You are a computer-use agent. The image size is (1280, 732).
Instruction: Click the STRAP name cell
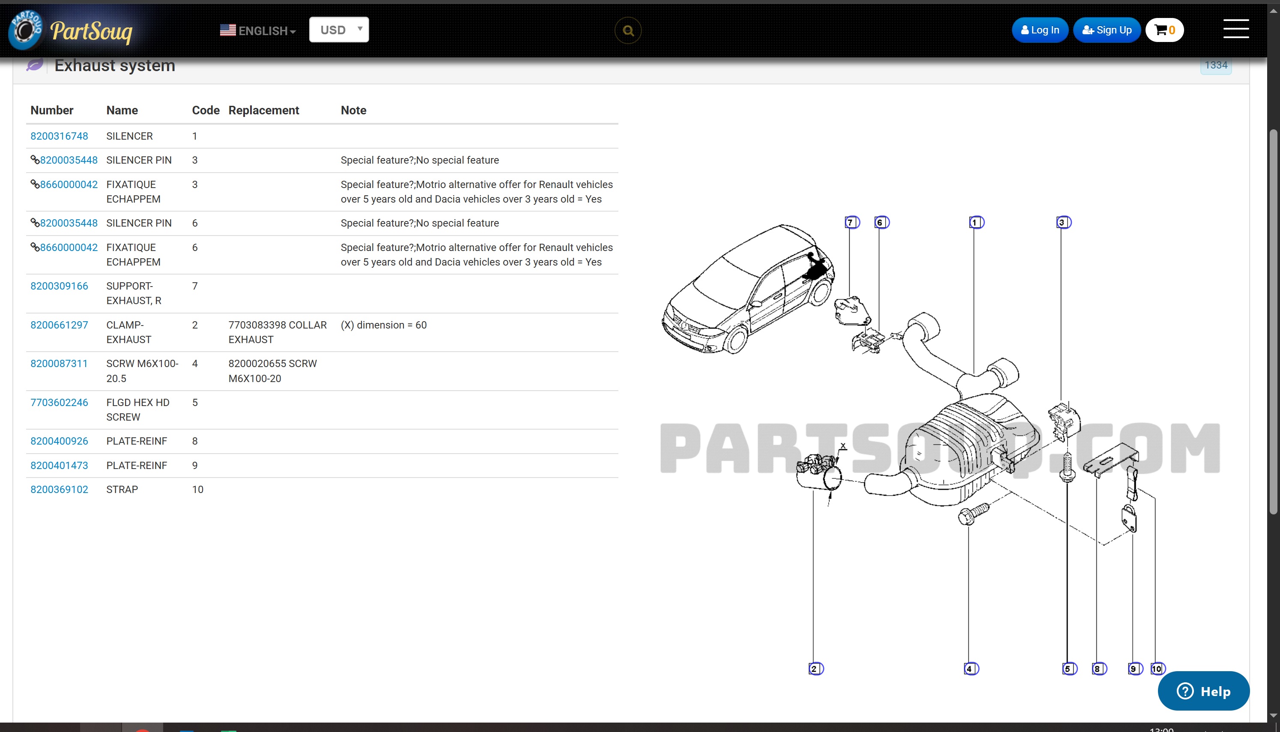122,490
